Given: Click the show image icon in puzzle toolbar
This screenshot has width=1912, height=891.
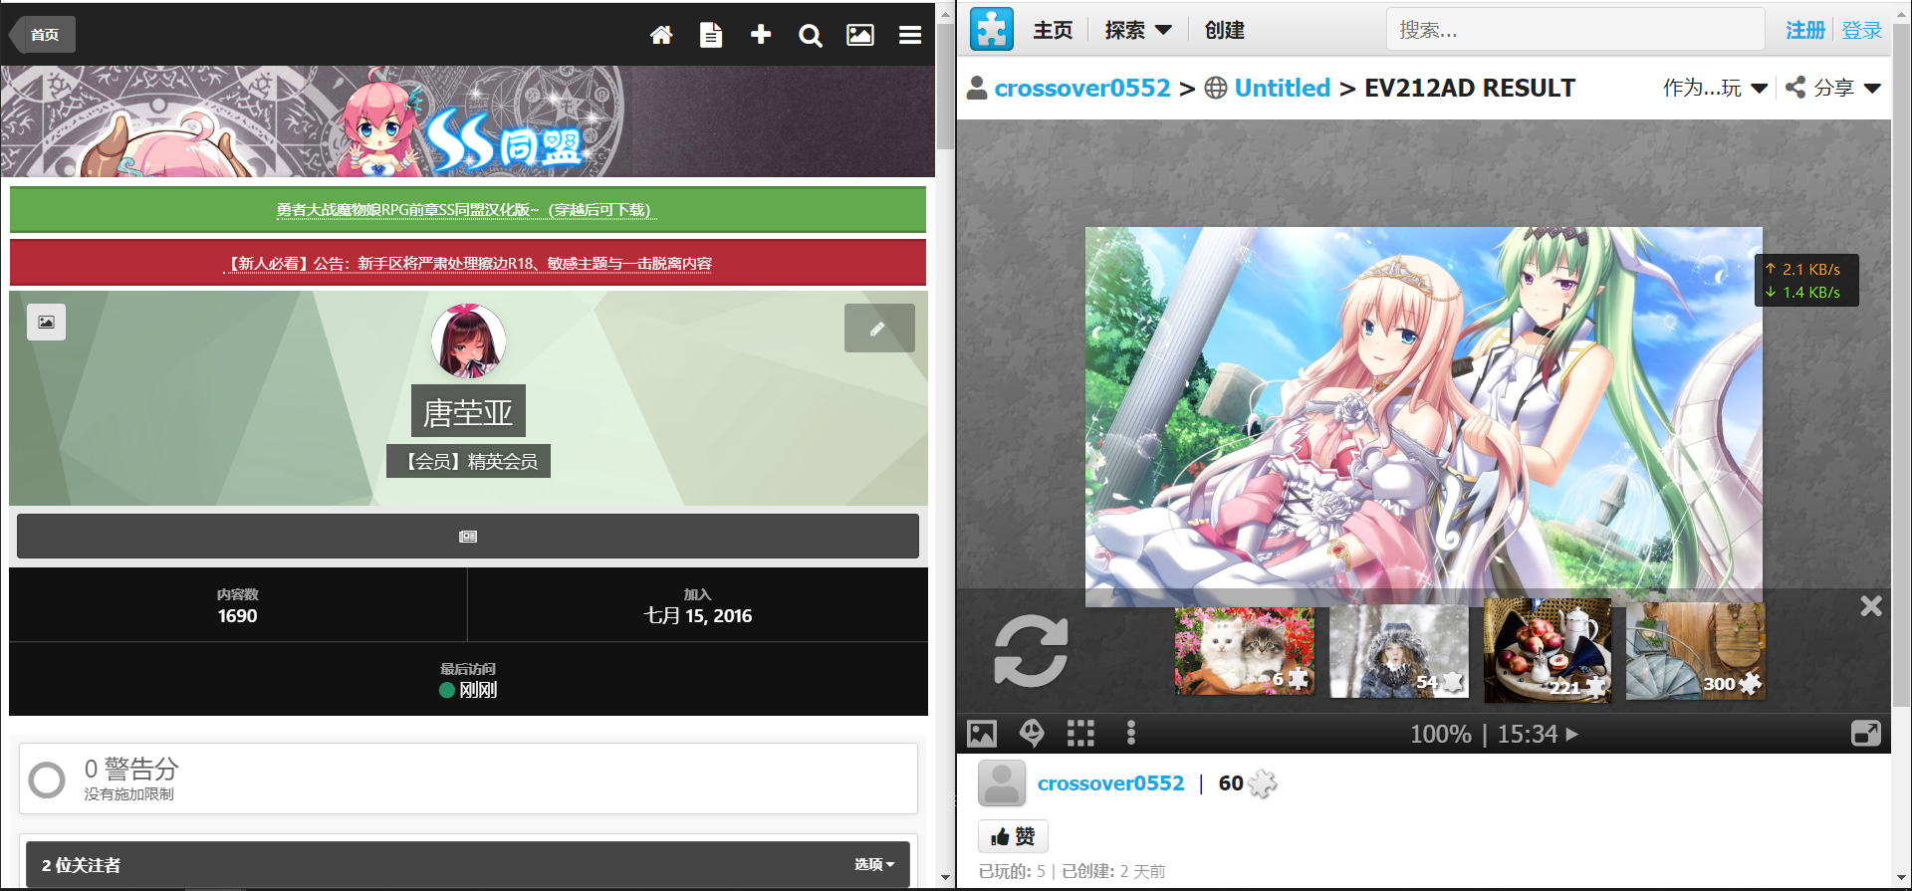Looking at the screenshot, I should pyautogui.click(x=982, y=734).
